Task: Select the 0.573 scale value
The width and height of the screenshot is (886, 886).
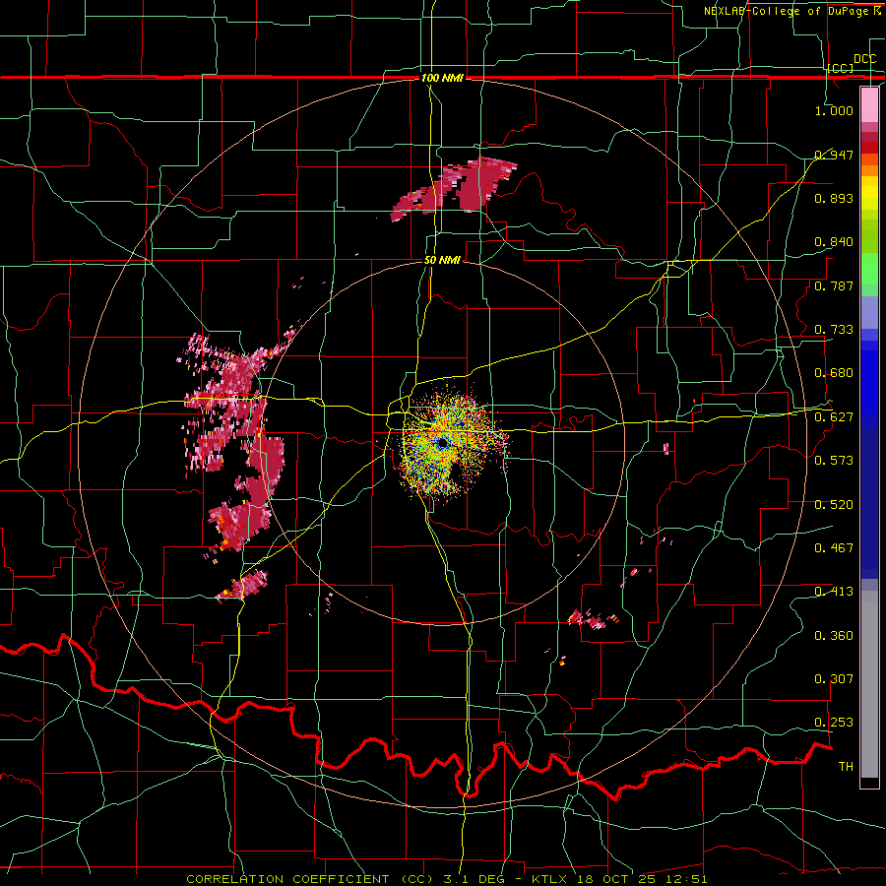Action: 834,461
